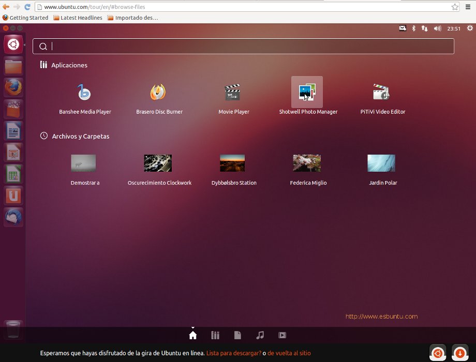Image resolution: width=476 pixels, height=362 pixels.
Task: Click the clock showing 23:51
Action: [x=454, y=28]
